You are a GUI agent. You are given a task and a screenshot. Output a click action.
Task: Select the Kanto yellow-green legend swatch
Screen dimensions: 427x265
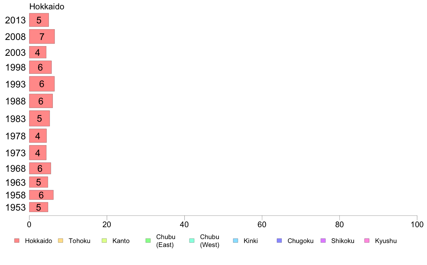(x=104, y=241)
